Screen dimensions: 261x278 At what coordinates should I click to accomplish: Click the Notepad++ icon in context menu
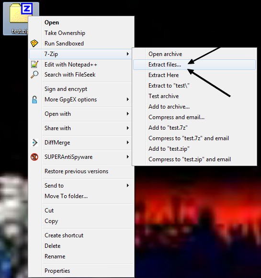click(x=34, y=65)
